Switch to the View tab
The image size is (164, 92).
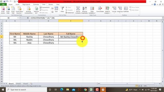(x=58, y=4)
